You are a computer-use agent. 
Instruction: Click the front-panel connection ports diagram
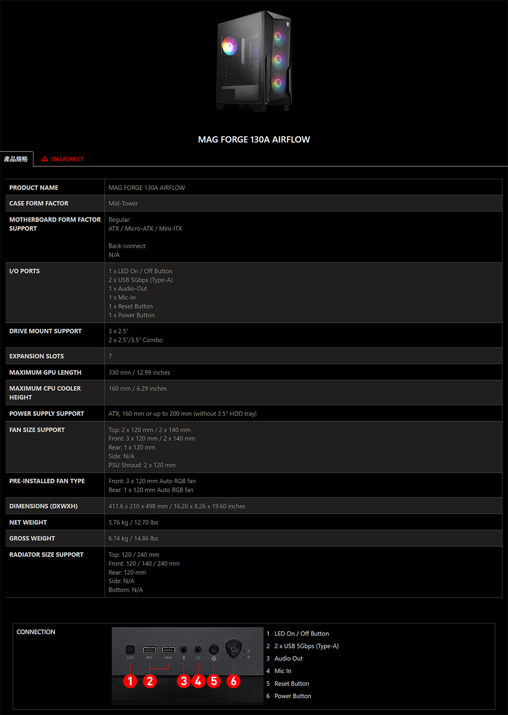(187, 666)
